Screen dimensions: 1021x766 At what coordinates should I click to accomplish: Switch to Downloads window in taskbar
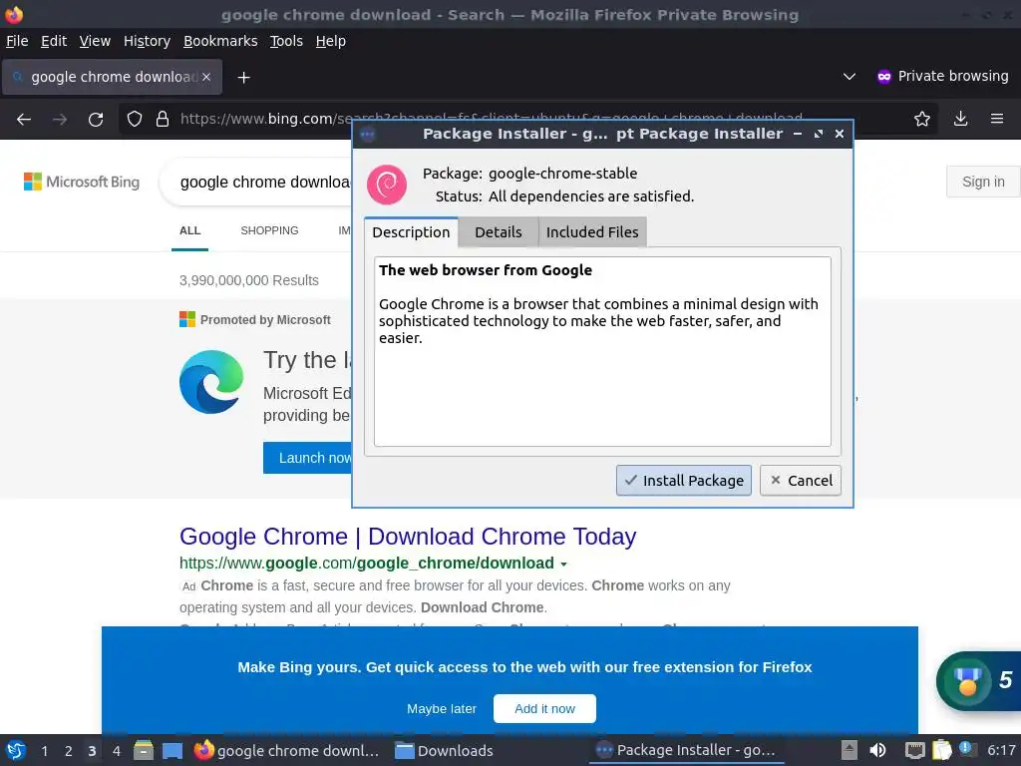tap(446, 750)
